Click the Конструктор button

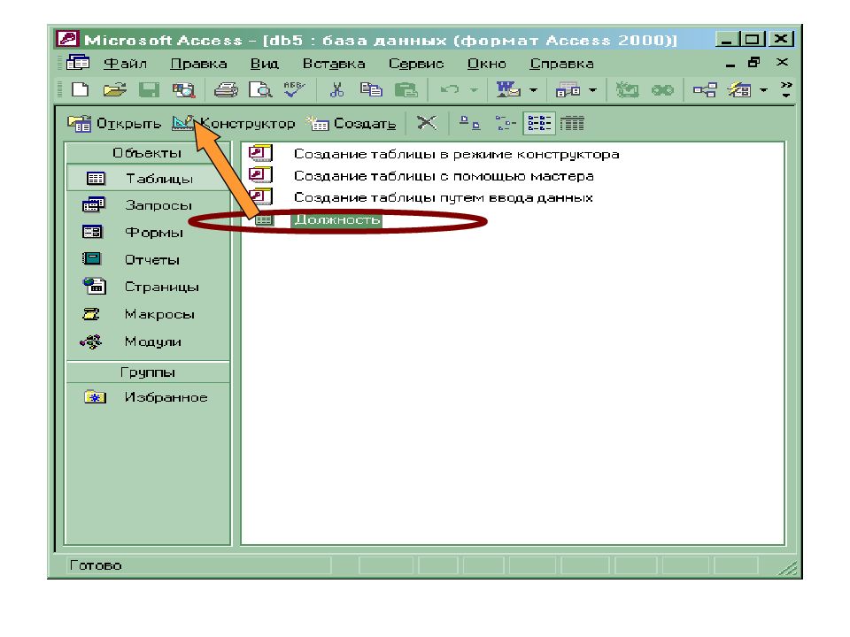pos(234,124)
